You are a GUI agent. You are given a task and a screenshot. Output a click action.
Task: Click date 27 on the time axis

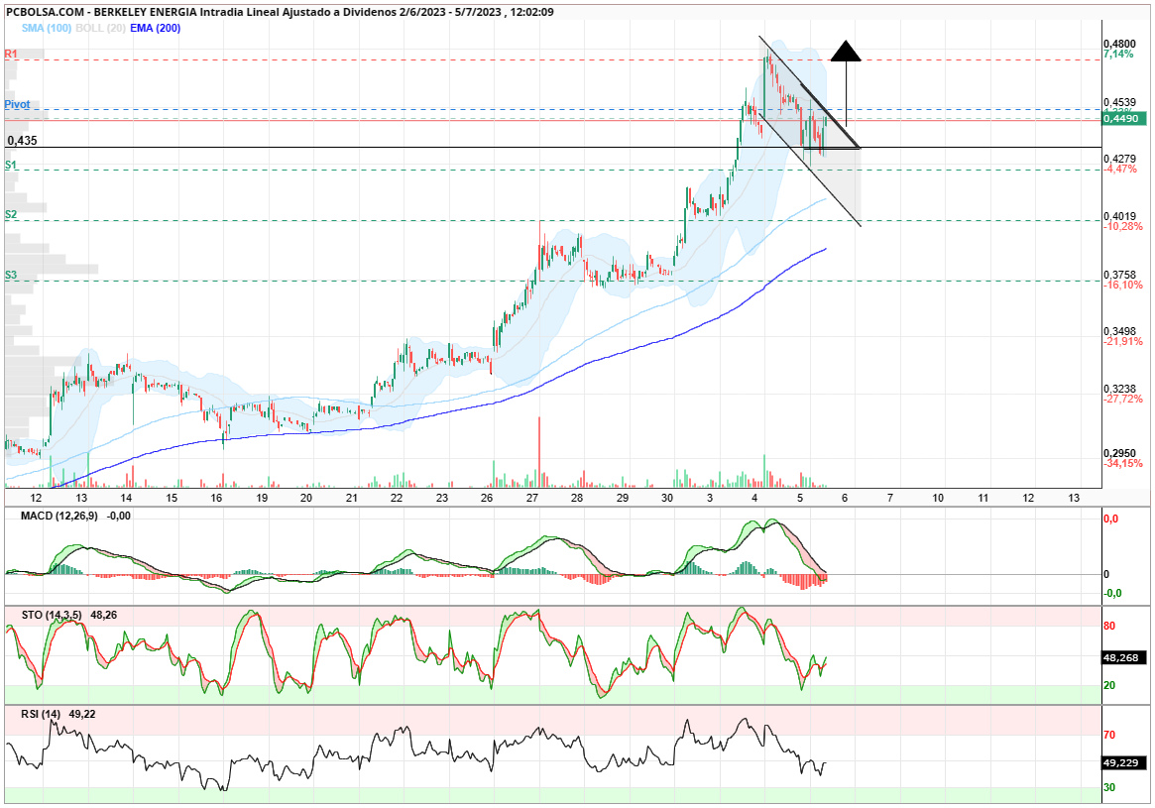[x=531, y=498]
